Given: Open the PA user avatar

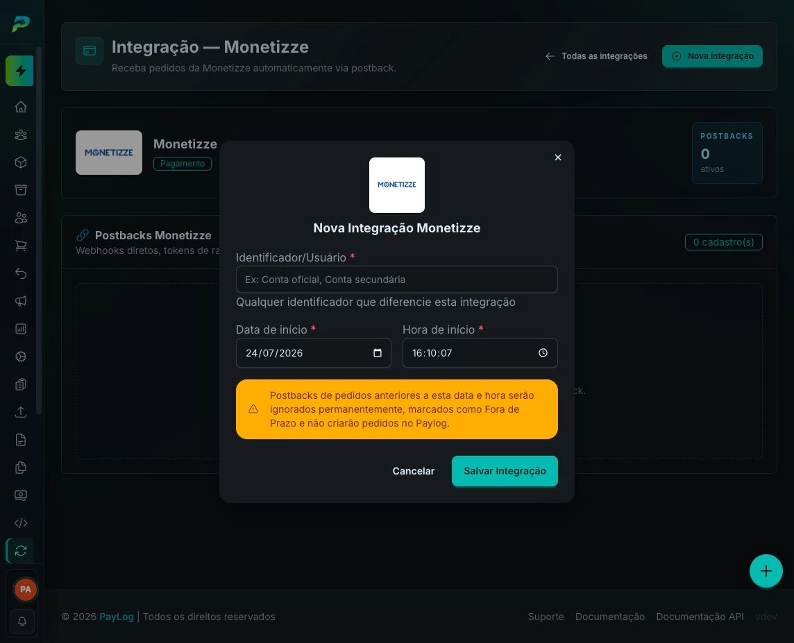Looking at the screenshot, I should [25, 590].
